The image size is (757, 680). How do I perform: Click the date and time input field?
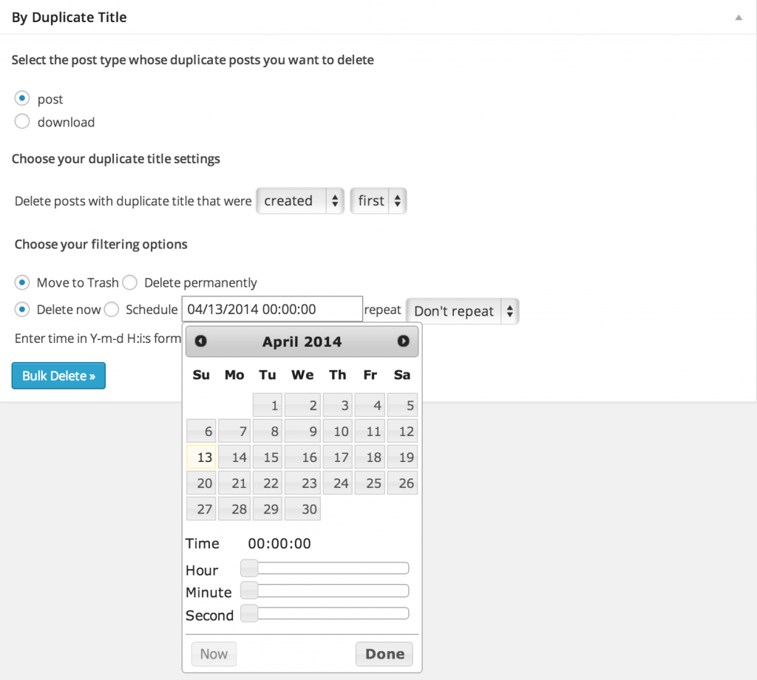pos(271,308)
